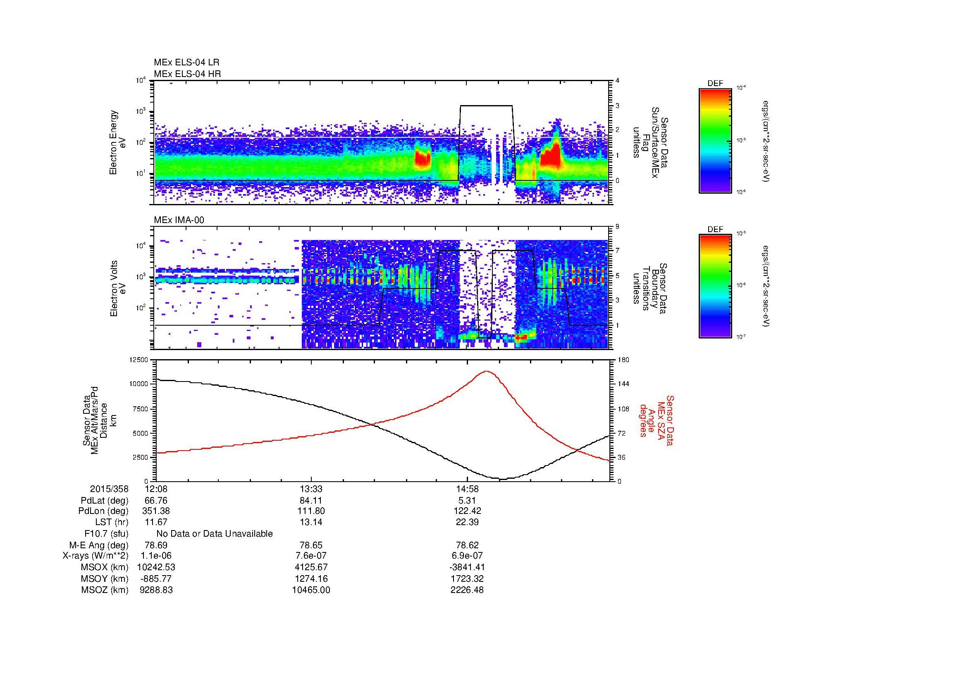Click the X-rays value '1.1e-06'
This screenshot has width=967, height=684.
(156, 556)
